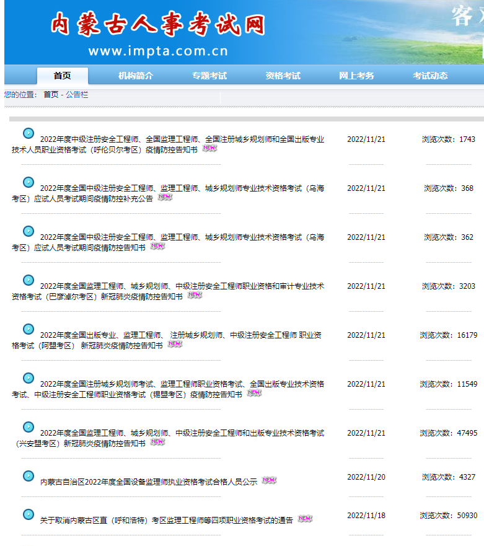Image resolution: width=484 pixels, height=546 pixels.
Task: Click the 首页 breadcrumb link
Action: 51,95
